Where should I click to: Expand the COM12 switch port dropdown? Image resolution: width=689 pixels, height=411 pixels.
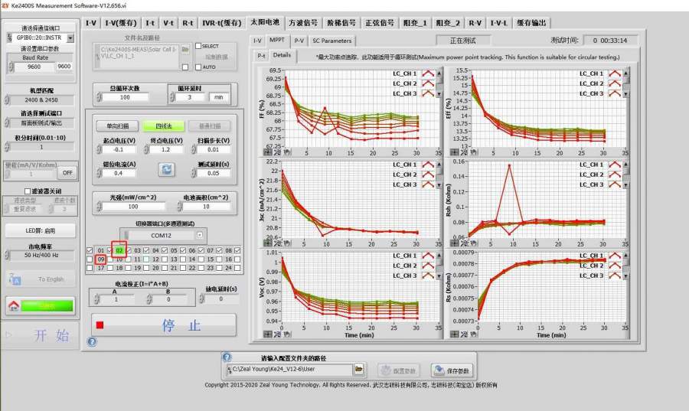pos(200,235)
